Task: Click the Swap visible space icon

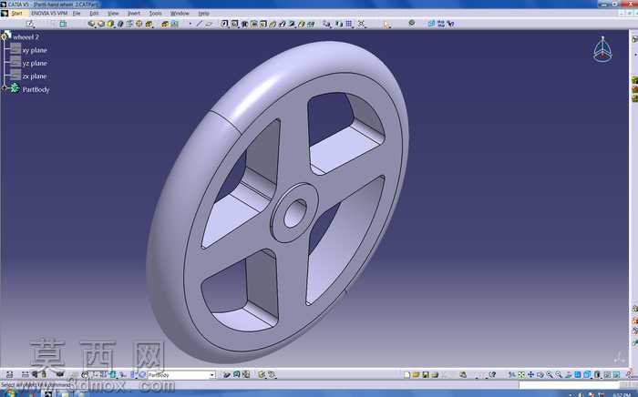Action: (616, 374)
